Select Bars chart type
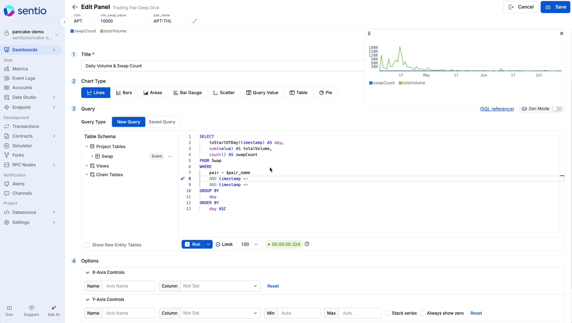 [x=124, y=93]
